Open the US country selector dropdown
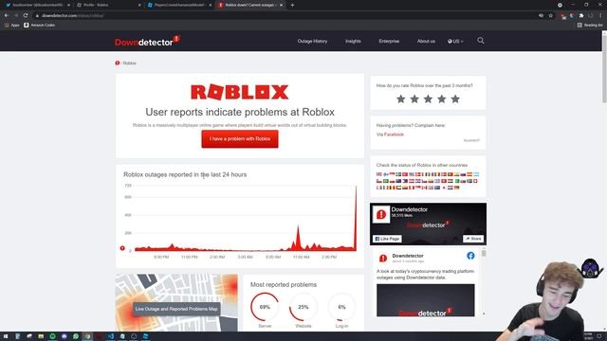607x341 pixels. pyautogui.click(x=455, y=41)
